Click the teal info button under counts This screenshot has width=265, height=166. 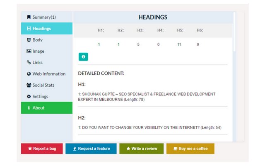(x=83, y=57)
